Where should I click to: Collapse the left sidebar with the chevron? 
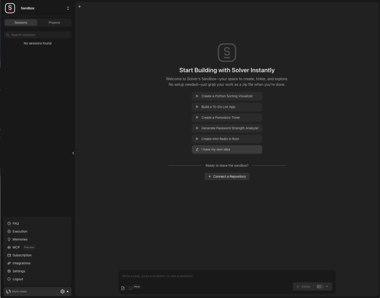pyautogui.click(x=73, y=153)
